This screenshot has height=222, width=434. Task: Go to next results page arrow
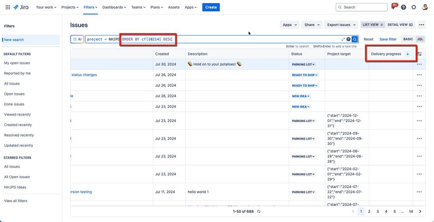coord(420,212)
